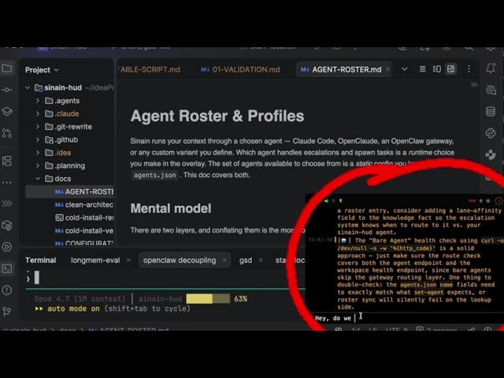The image size is (504, 378).
Task: Click the 'agents.json' inline code text
Action: [155, 175]
